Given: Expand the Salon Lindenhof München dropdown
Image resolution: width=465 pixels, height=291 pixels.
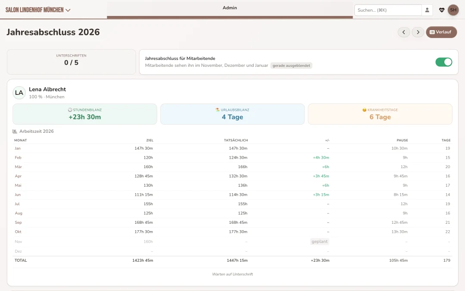Looking at the screenshot, I should [x=38, y=10].
